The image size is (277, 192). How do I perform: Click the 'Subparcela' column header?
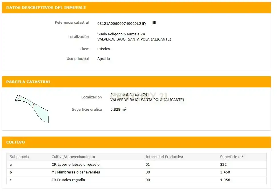[19, 157]
